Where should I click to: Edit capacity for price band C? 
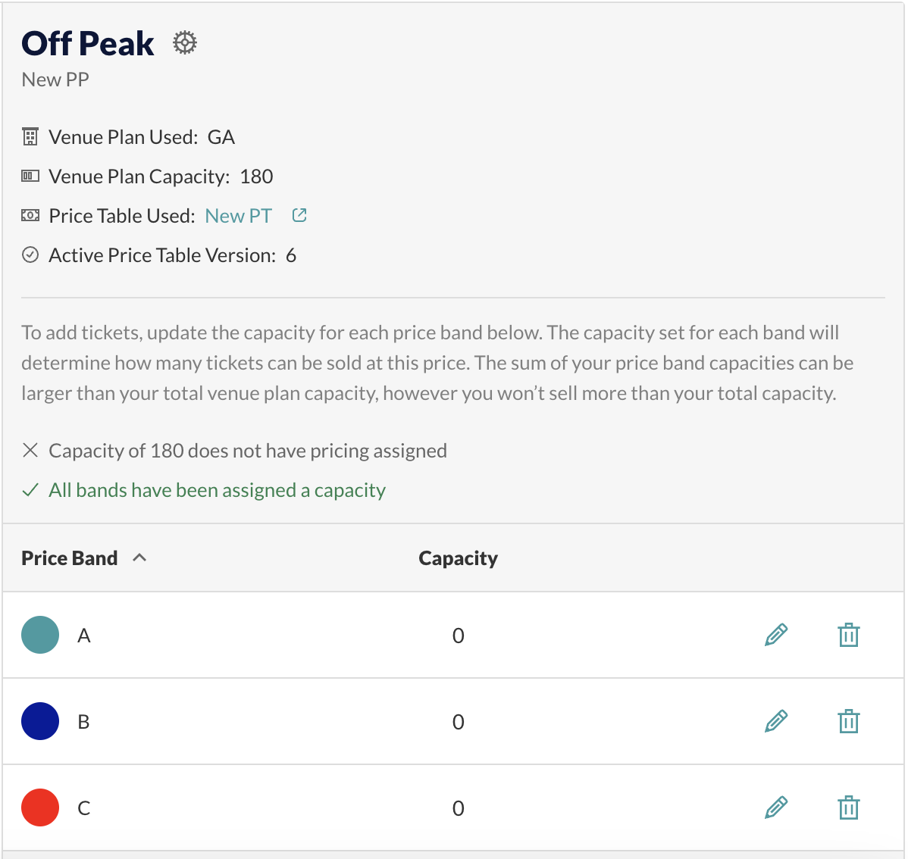pos(776,807)
